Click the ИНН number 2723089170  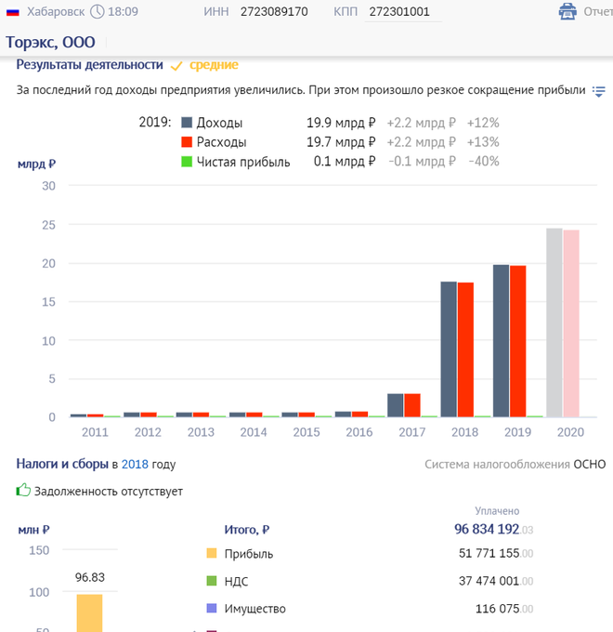point(274,12)
